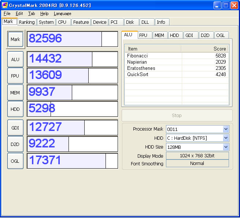240x218 pixels.
Task: Expand the Processor Mask dropdown
Action: pos(226,129)
